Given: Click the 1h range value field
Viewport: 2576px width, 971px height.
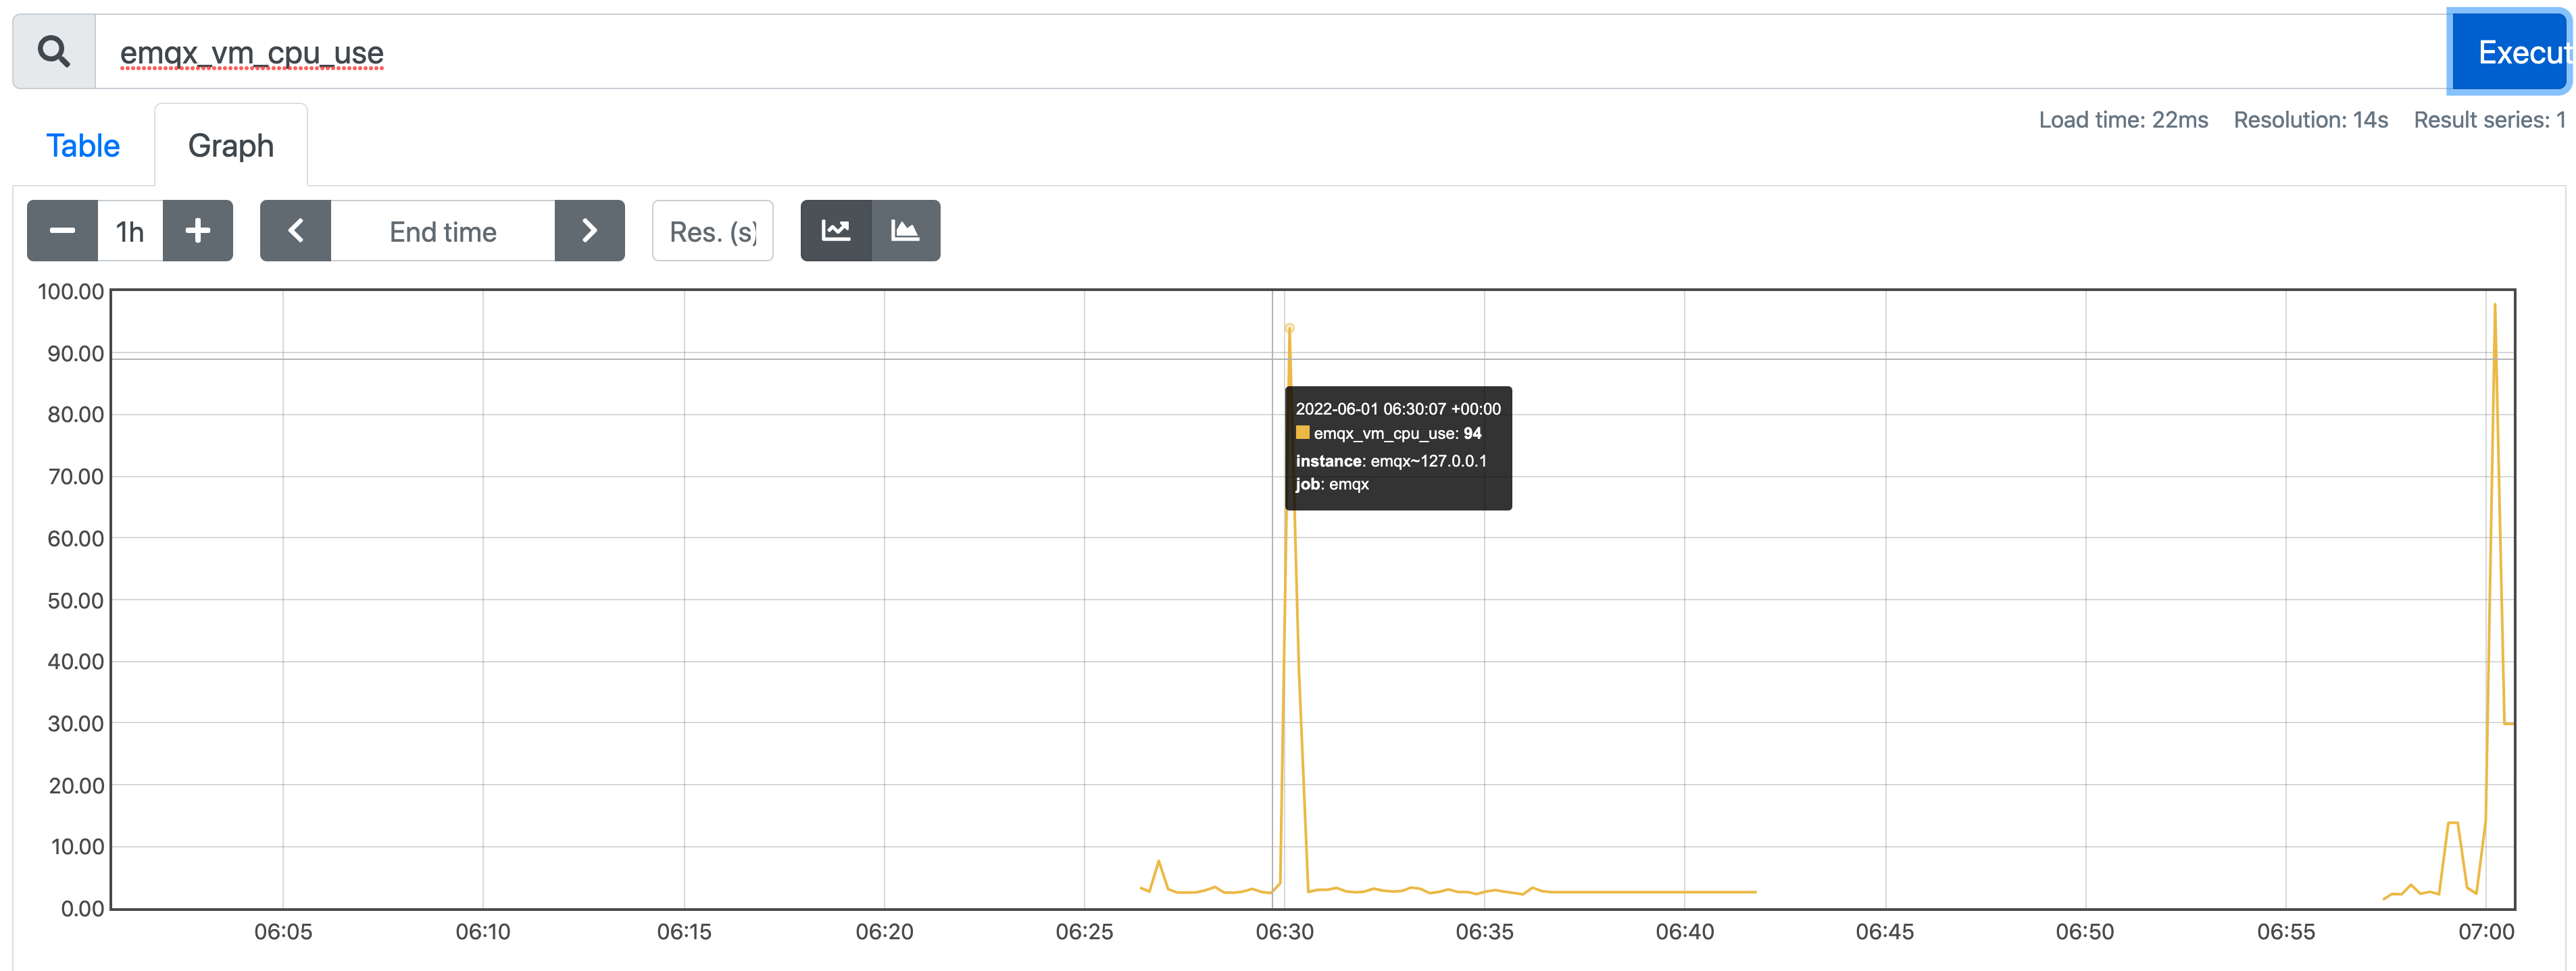Looking at the screenshot, I should coord(130,231).
